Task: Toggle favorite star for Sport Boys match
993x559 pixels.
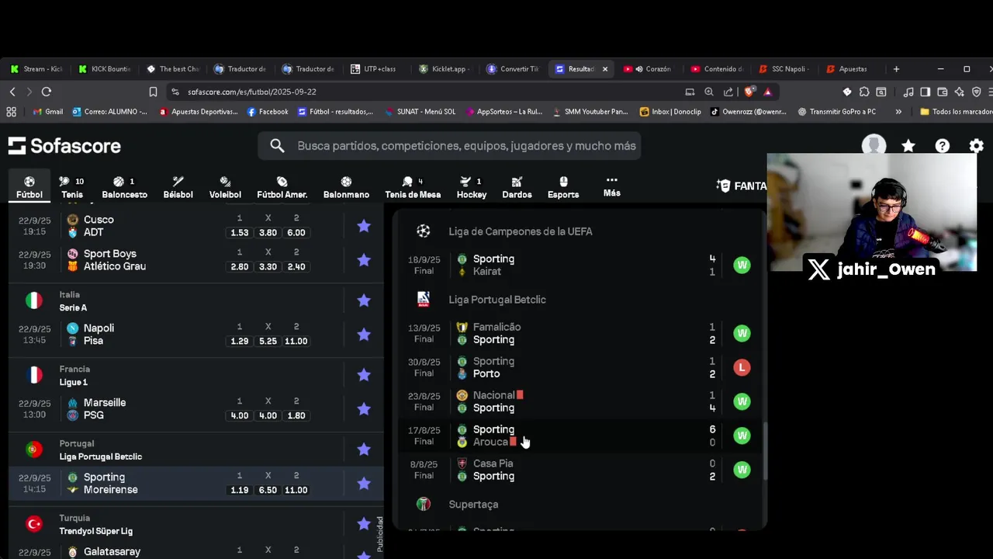Action: click(364, 260)
